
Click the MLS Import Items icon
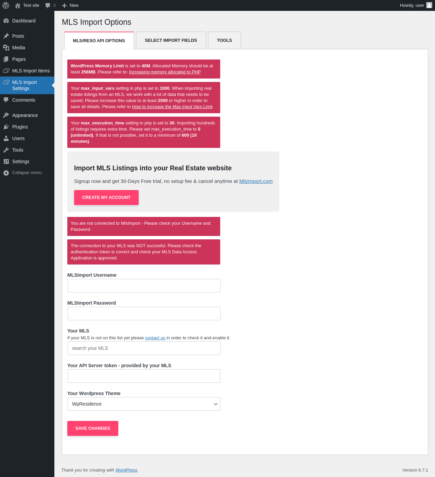coord(6,71)
